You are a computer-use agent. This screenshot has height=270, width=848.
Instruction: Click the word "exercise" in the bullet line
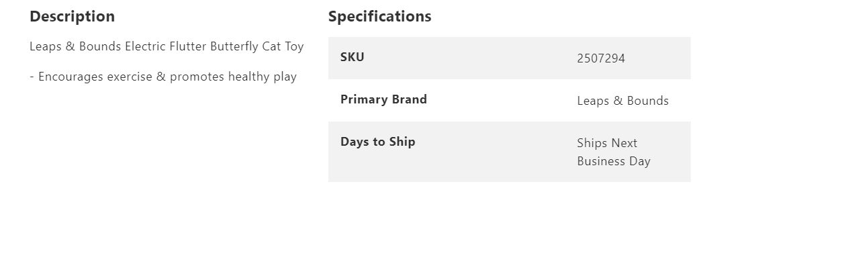[130, 77]
